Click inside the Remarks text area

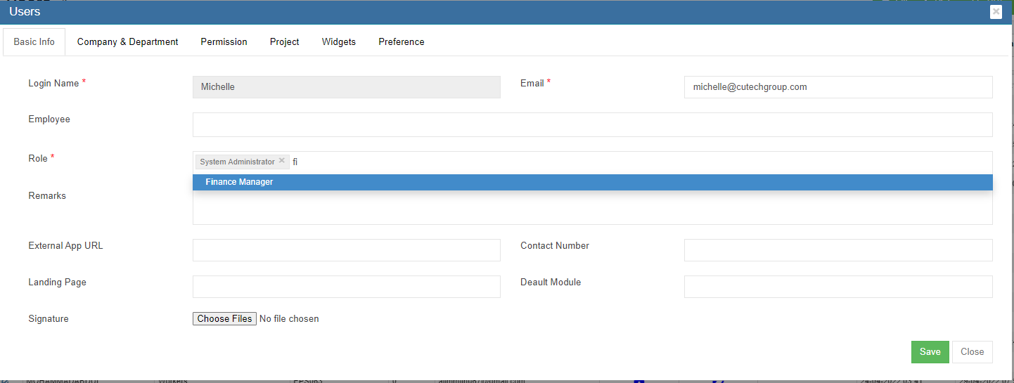pyautogui.click(x=592, y=209)
